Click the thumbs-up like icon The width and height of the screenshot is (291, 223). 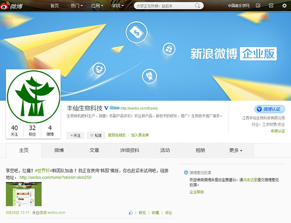131,212
